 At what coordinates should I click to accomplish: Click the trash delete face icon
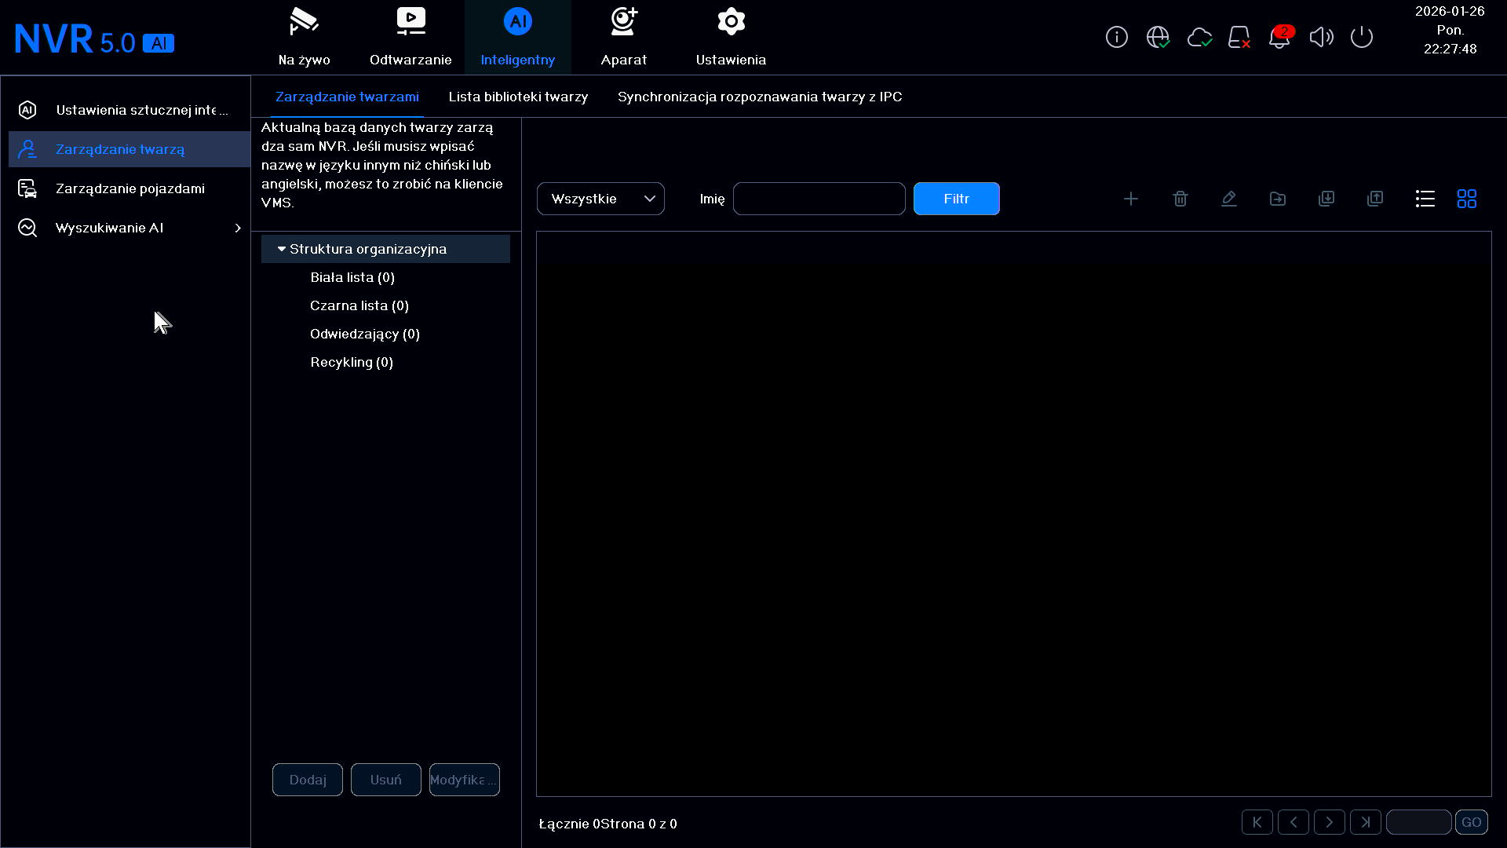(x=1180, y=199)
